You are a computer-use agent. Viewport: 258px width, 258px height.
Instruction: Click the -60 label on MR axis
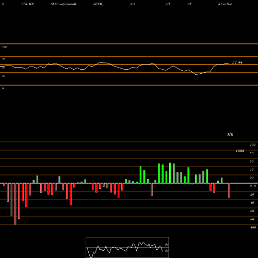pos(252,211)
